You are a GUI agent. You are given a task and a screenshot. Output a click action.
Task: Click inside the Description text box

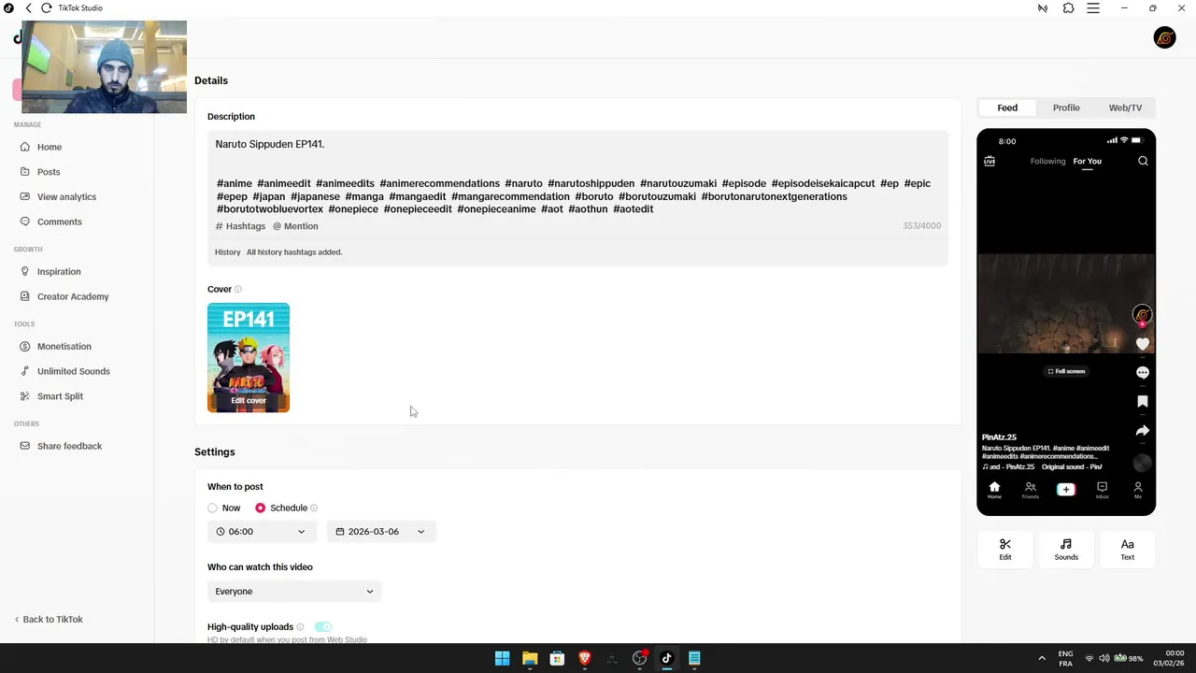(577, 176)
